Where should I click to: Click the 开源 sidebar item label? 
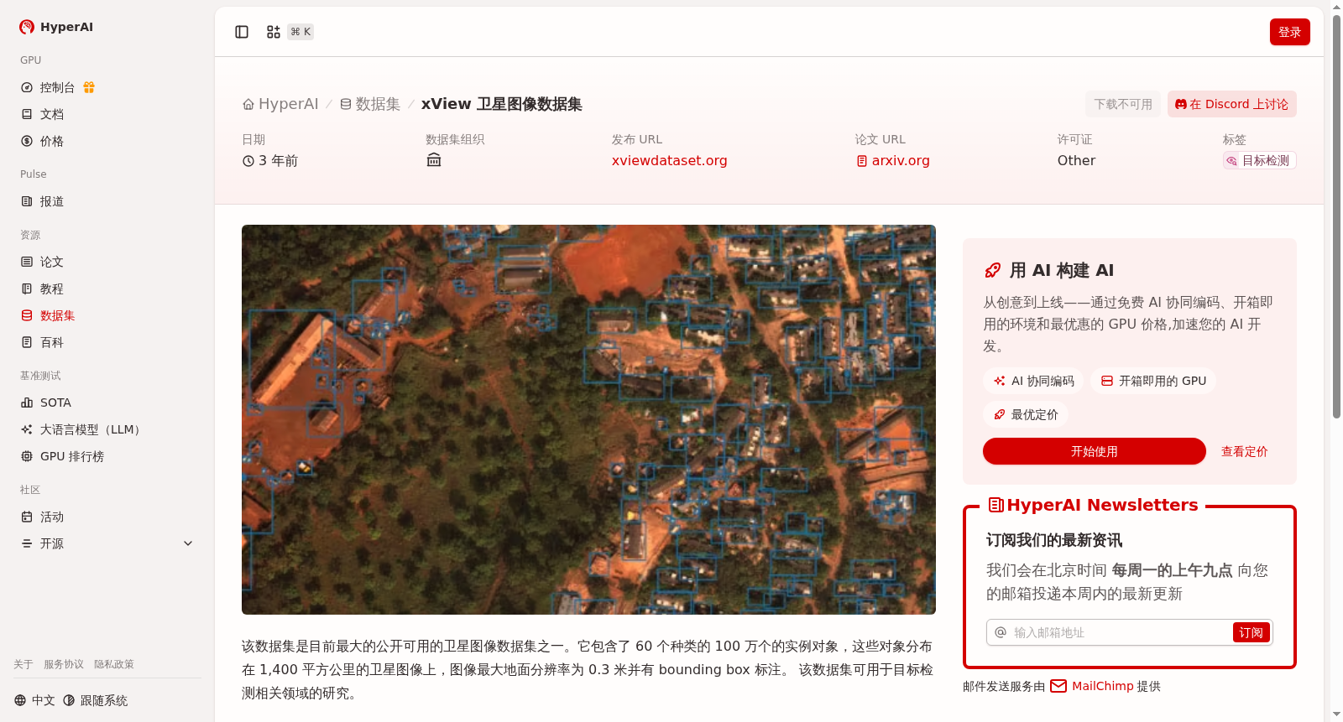(52, 543)
